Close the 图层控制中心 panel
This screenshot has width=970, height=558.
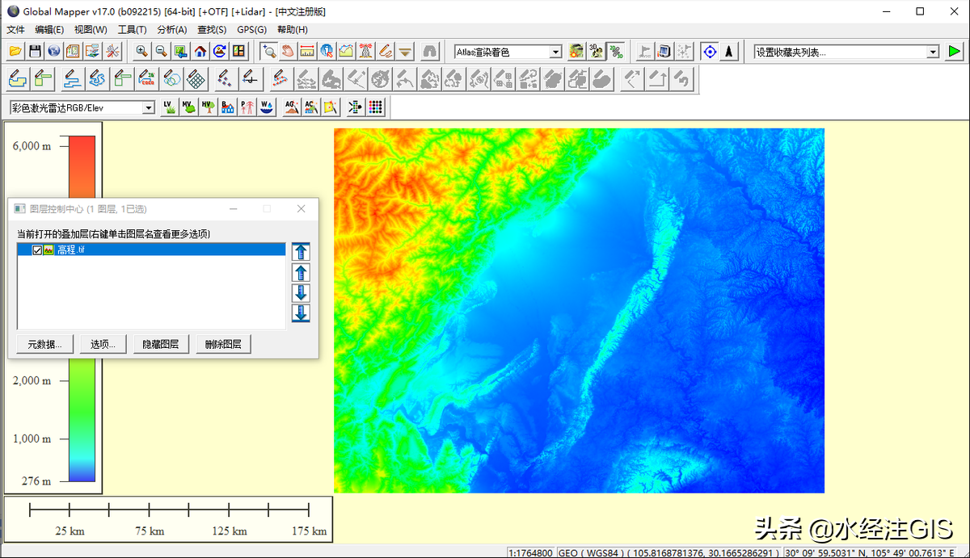pyautogui.click(x=302, y=208)
